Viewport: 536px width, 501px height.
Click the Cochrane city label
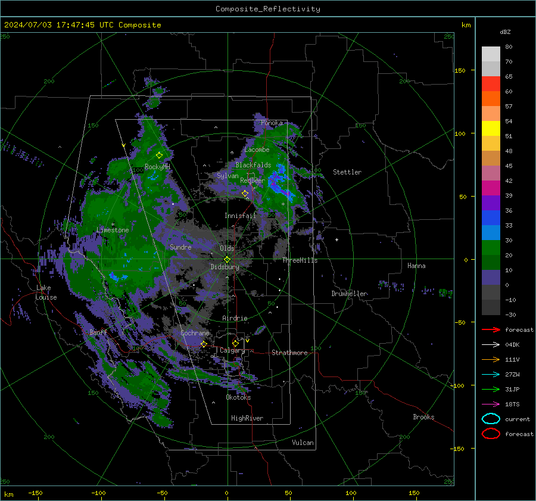click(195, 333)
